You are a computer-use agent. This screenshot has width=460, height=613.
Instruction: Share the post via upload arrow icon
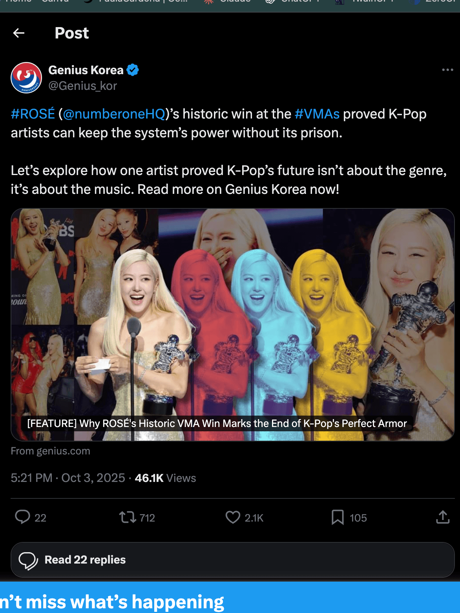click(443, 517)
